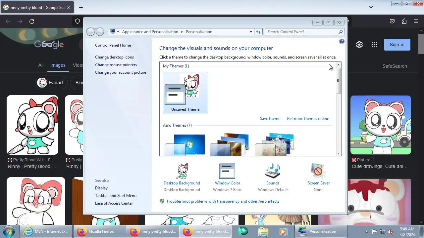Open Pretty Blood Wiki Rinny image result

[32, 125]
